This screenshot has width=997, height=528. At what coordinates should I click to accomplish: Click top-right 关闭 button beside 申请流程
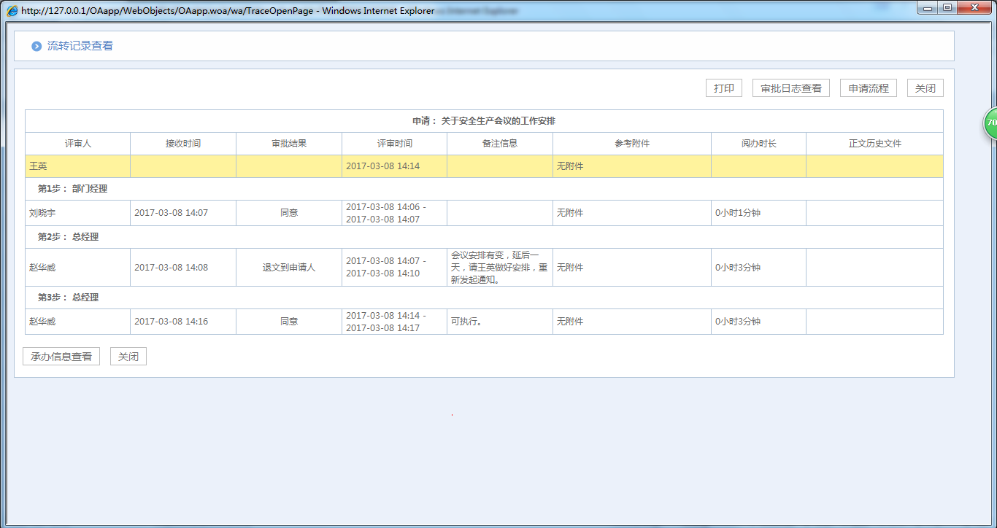pos(925,88)
